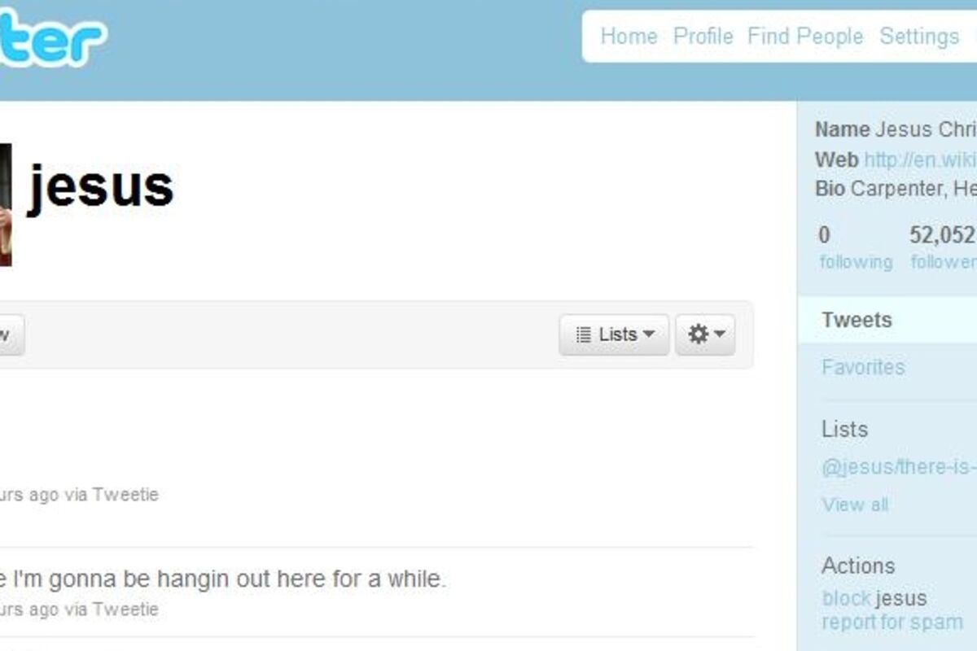Open the @jesus/there-is list link
977x651 pixels.
pyautogui.click(x=899, y=467)
